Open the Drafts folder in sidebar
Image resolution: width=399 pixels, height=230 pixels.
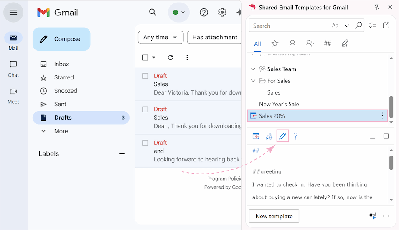(63, 118)
